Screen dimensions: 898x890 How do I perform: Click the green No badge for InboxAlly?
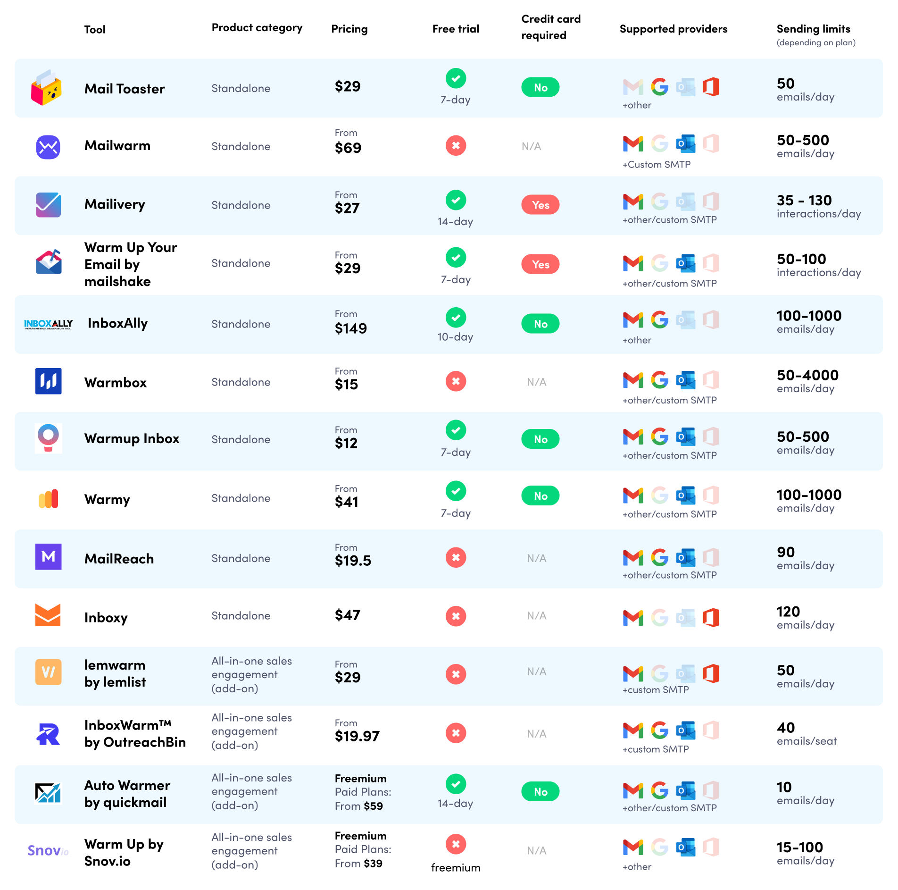point(540,324)
